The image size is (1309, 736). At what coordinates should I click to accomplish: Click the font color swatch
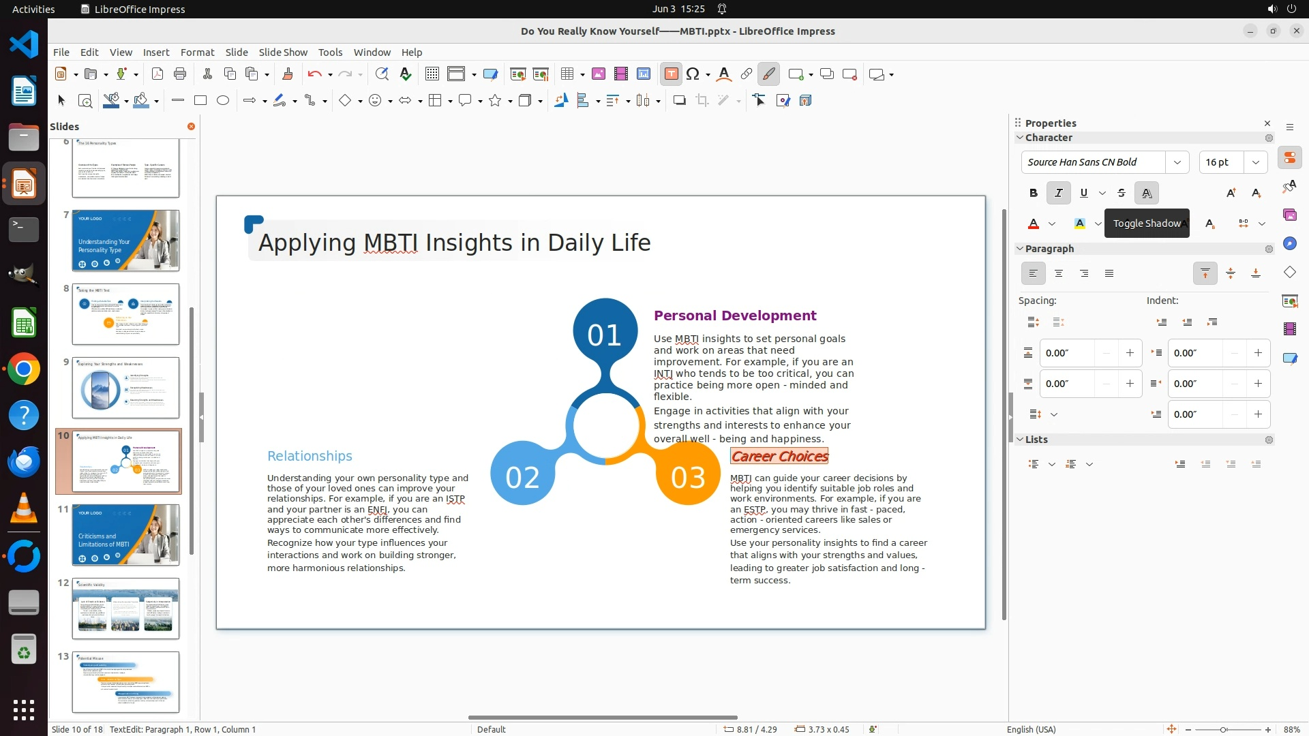pyautogui.click(x=1034, y=224)
